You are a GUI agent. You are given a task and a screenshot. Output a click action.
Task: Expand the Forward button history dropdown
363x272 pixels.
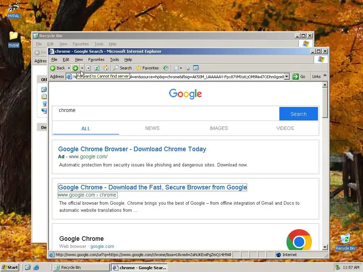(x=82, y=68)
